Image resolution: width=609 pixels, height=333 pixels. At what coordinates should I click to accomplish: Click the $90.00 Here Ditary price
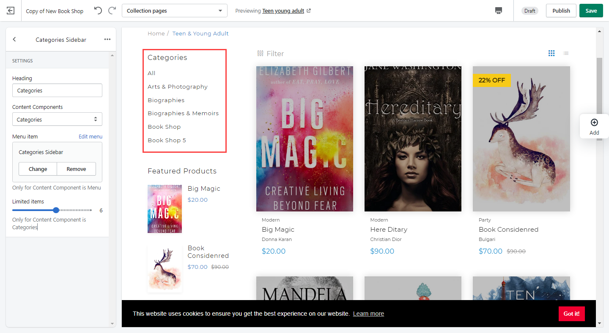[382, 251]
